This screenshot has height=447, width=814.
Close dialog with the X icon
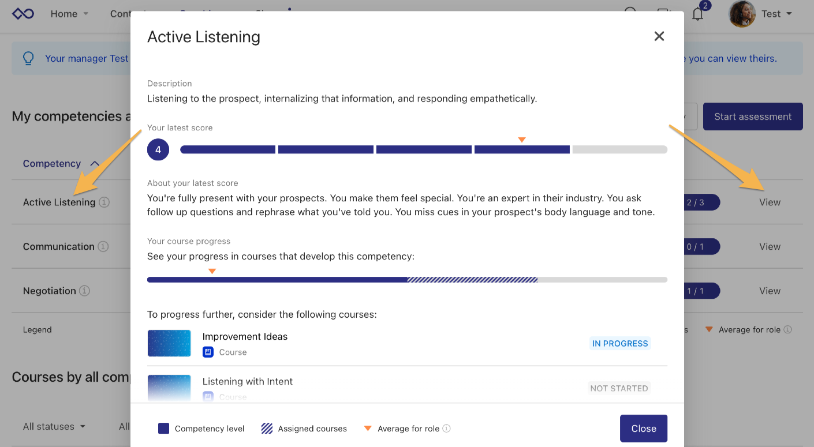pos(659,36)
